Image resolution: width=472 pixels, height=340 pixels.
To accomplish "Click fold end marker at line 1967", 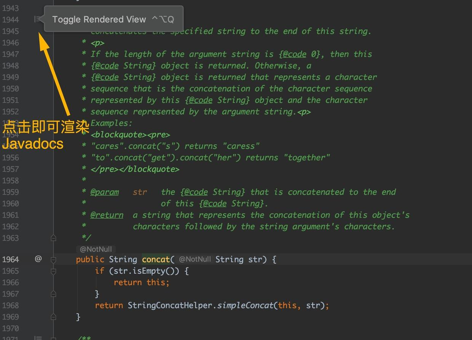I will pos(53,294).
